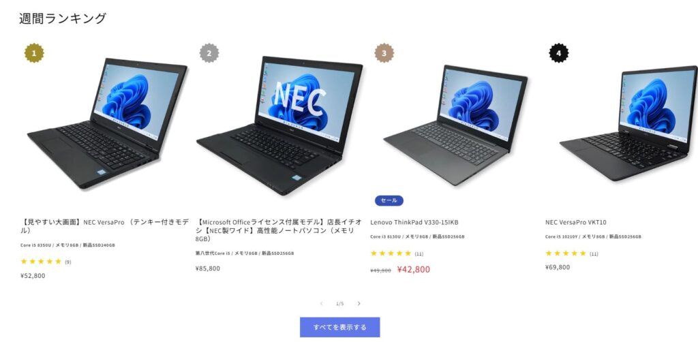Click the 1/5 page indicator
Viewport: 698px width, 342px height.
(339, 304)
